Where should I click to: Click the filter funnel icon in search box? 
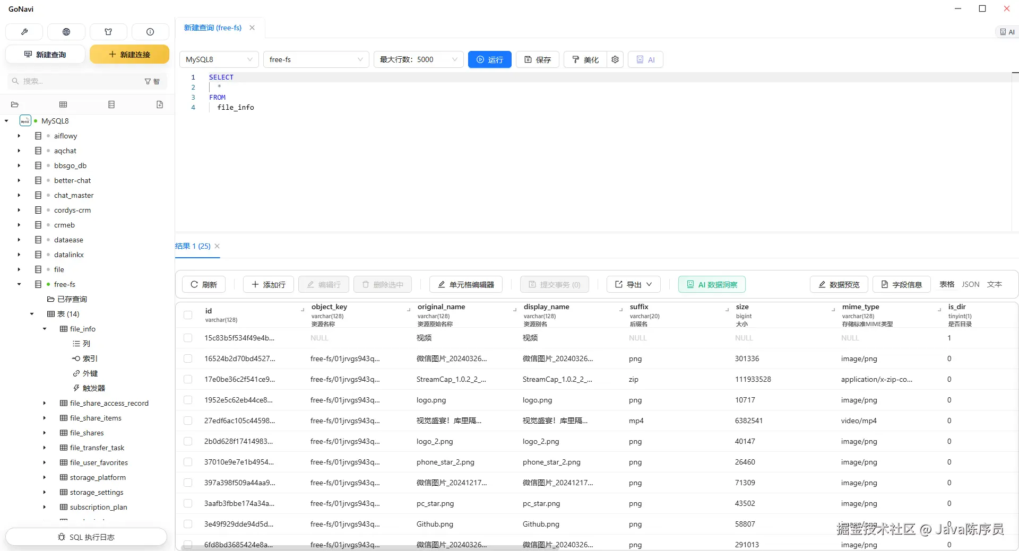[148, 81]
